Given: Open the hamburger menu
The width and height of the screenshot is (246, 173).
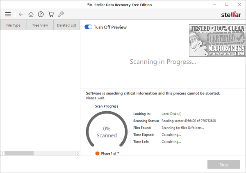Looking at the screenshot, I should tap(8, 14).
